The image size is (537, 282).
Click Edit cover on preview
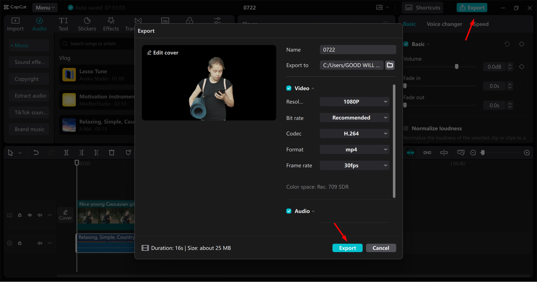point(163,52)
